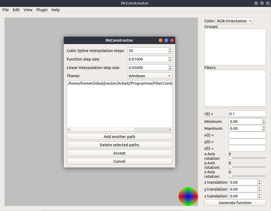Decrease the x translation value
Screen dimensions: 271x211
(259, 184)
